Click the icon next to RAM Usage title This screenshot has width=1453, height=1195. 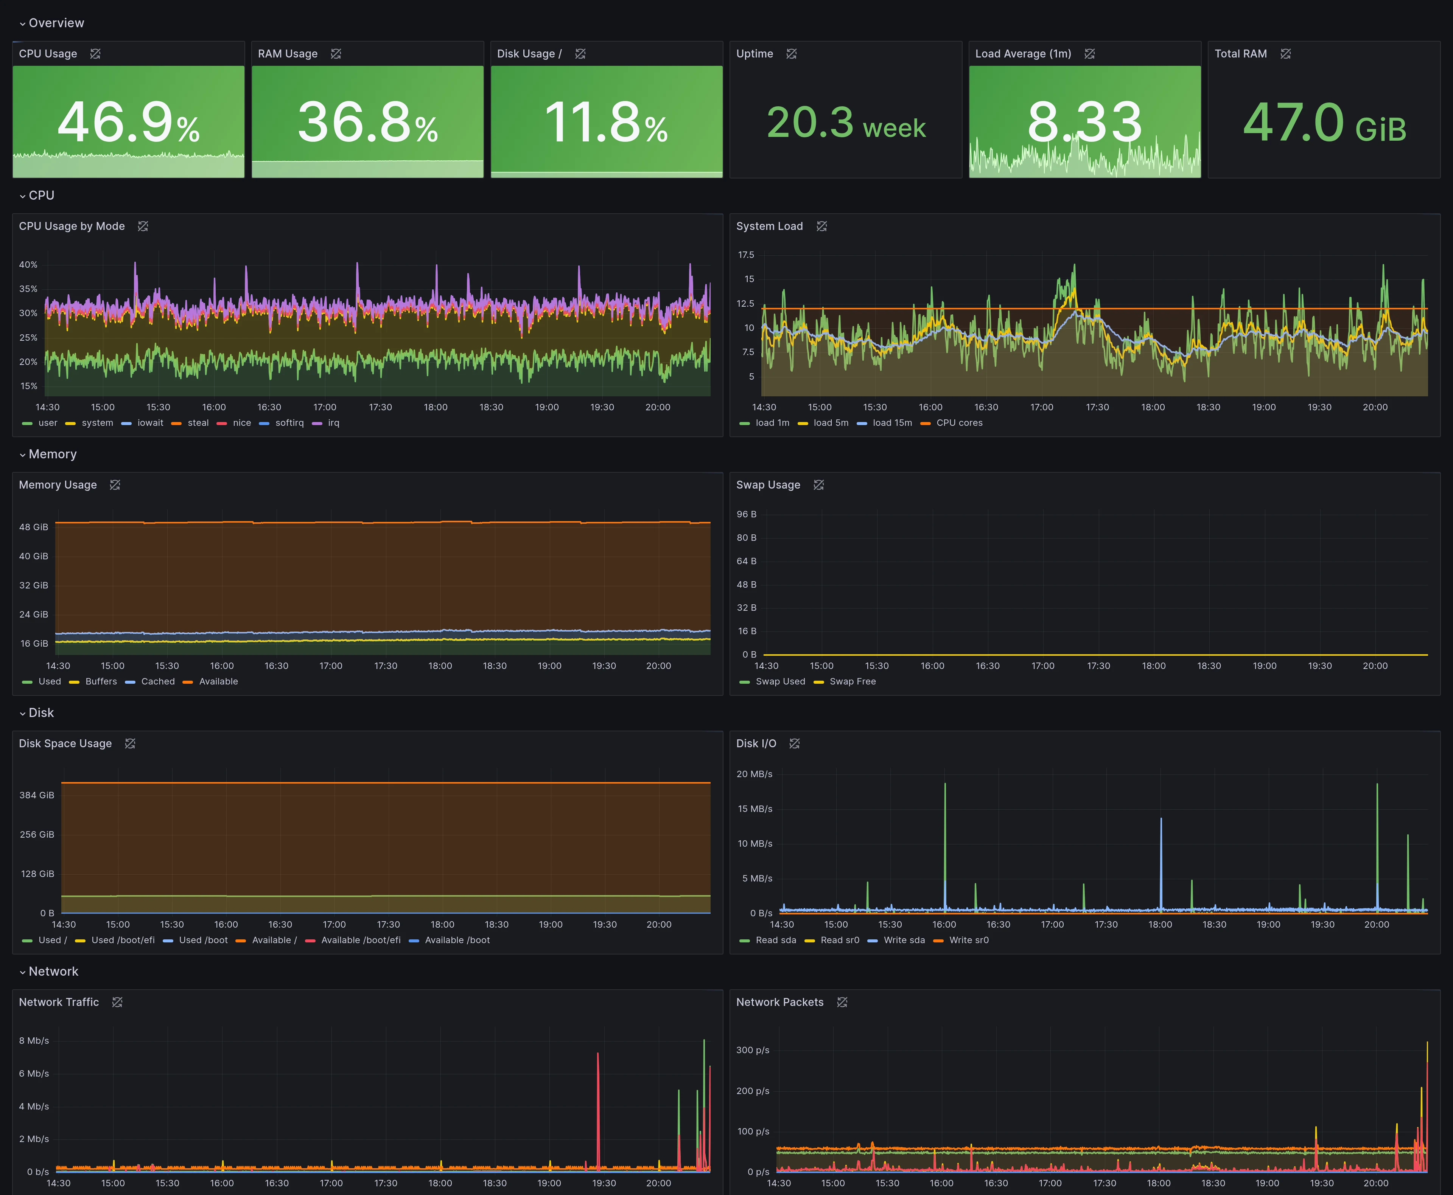(x=336, y=54)
